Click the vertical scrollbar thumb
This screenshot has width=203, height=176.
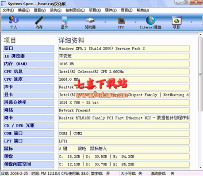coord(200,74)
